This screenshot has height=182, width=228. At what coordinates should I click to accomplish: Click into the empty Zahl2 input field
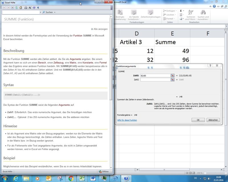tap(155, 80)
